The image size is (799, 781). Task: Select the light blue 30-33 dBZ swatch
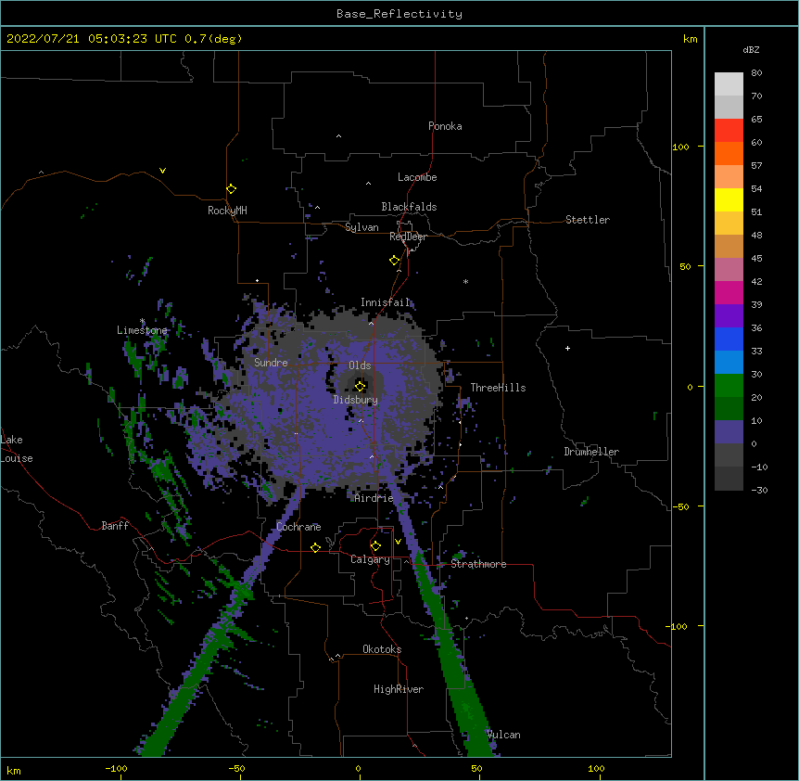tap(729, 363)
